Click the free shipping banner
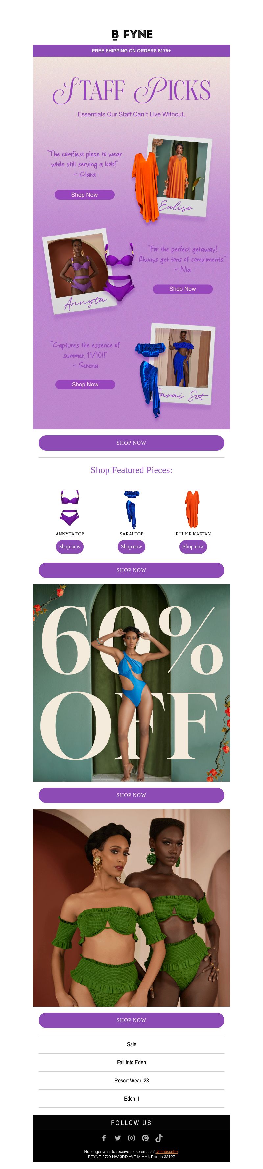 click(131, 51)
